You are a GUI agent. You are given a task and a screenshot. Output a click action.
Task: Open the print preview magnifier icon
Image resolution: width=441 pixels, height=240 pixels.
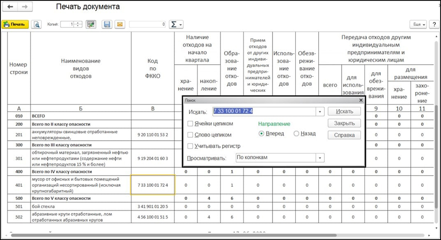[x=36, y=24]
